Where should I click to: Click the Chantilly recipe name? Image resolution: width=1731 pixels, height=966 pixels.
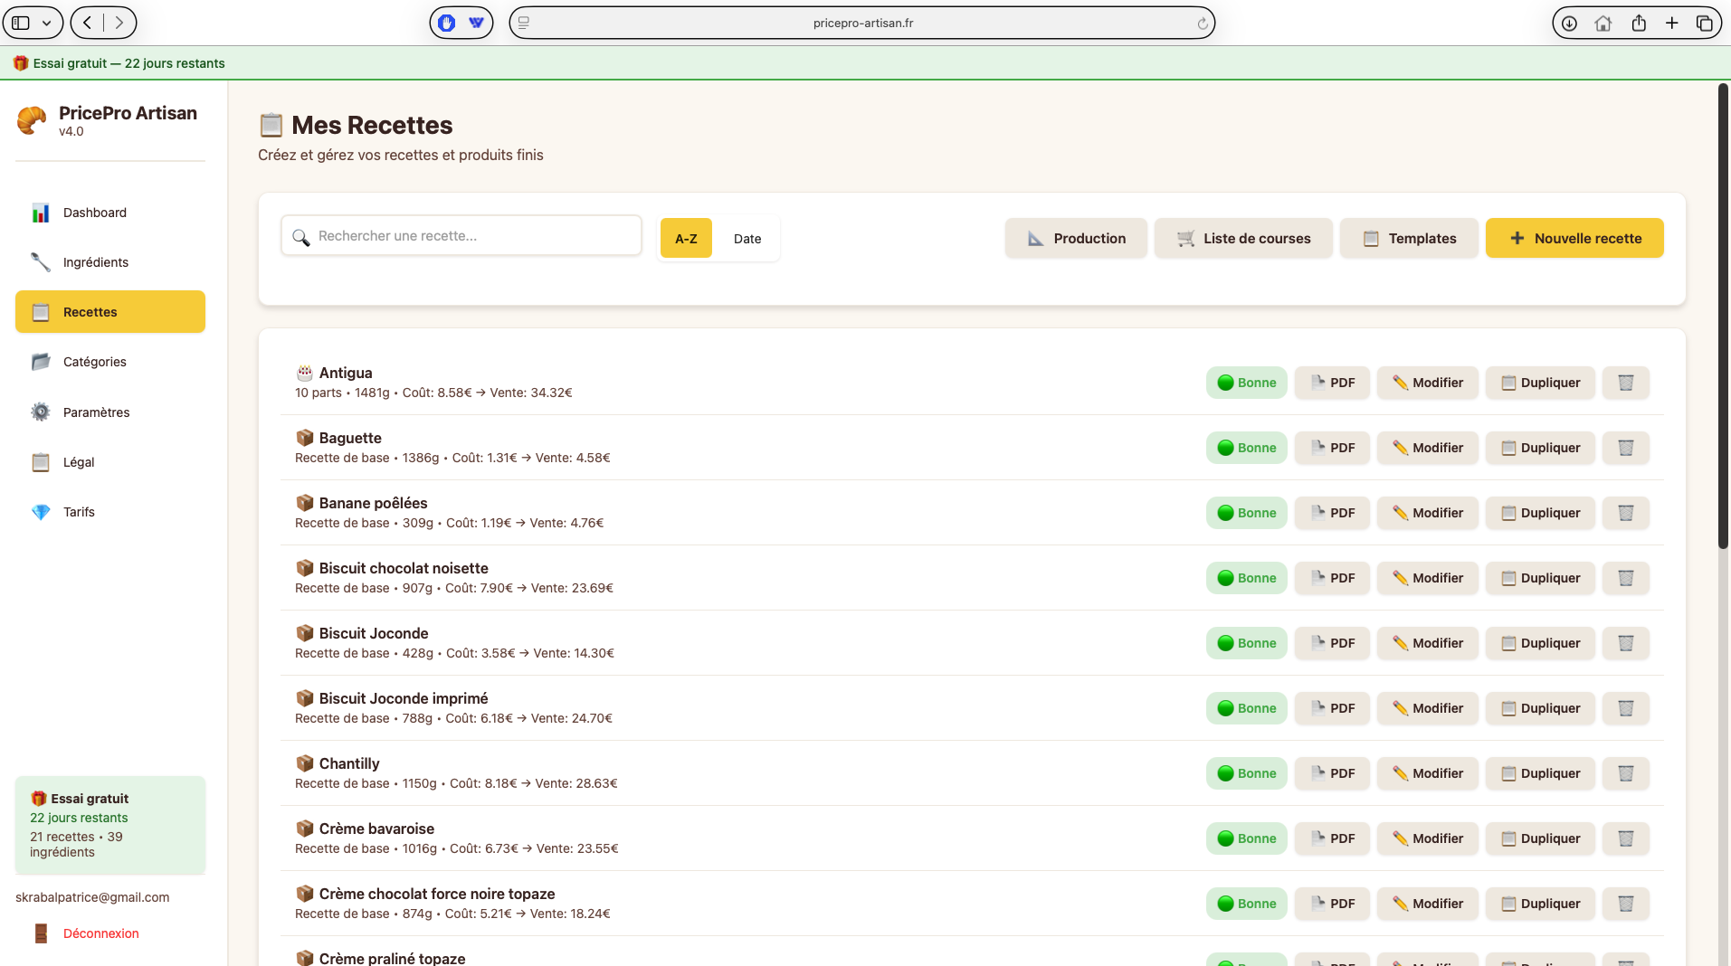pyautogui.click(x=349, y=763)
